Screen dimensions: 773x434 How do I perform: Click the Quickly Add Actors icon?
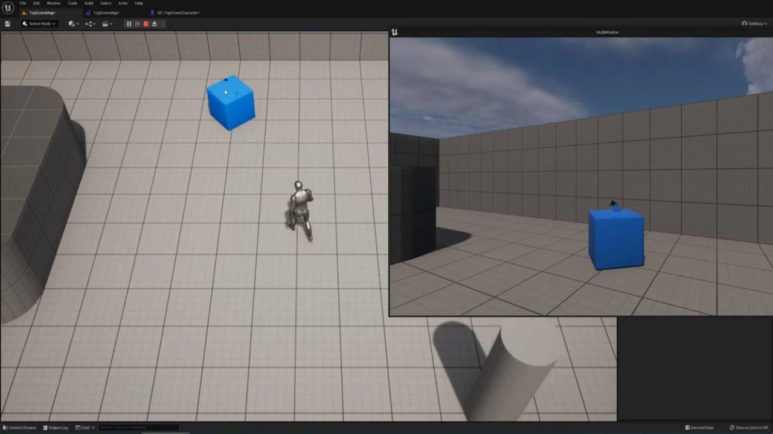[72, 24]
